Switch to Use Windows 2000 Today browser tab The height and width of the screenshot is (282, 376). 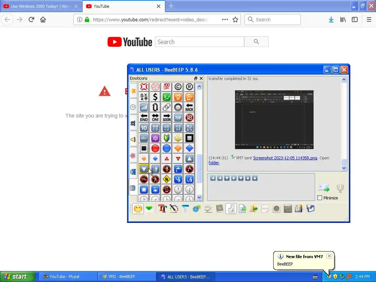41,6
